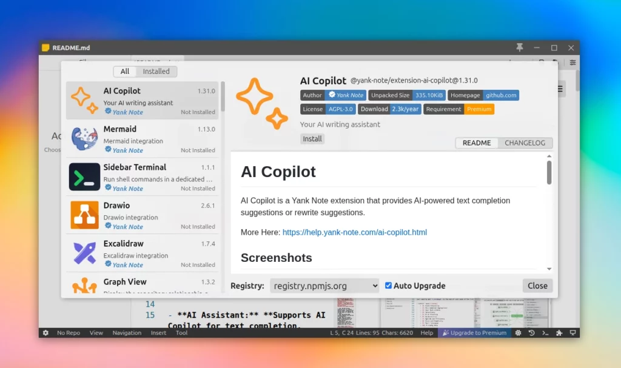Click the AGPL-3.0 license badge
The image size is (621, 368).
(x=341, y=109)
